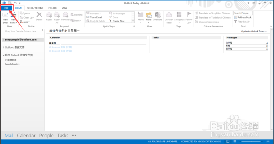Viewport: 274px width, 144px height.
Task: Expand the Outlook 数据文件 node
Action: coord(4,47)
